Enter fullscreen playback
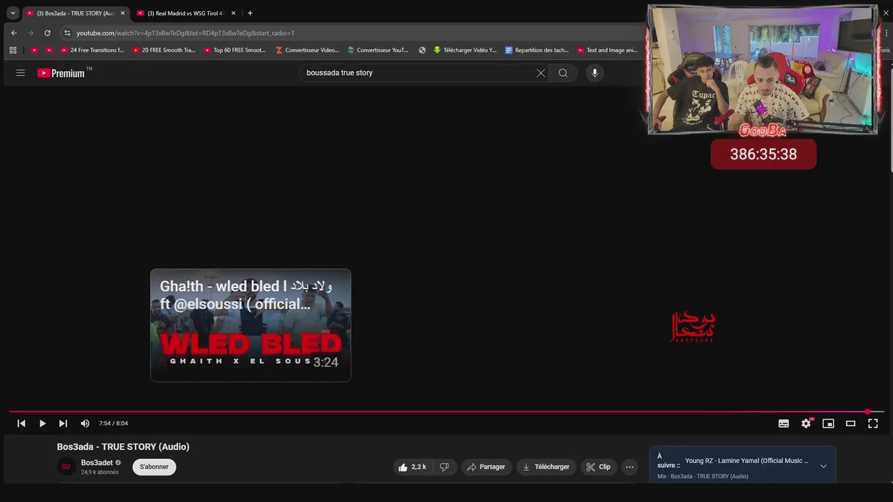Viewport: 893px width, 502px height. coord(873,423)
